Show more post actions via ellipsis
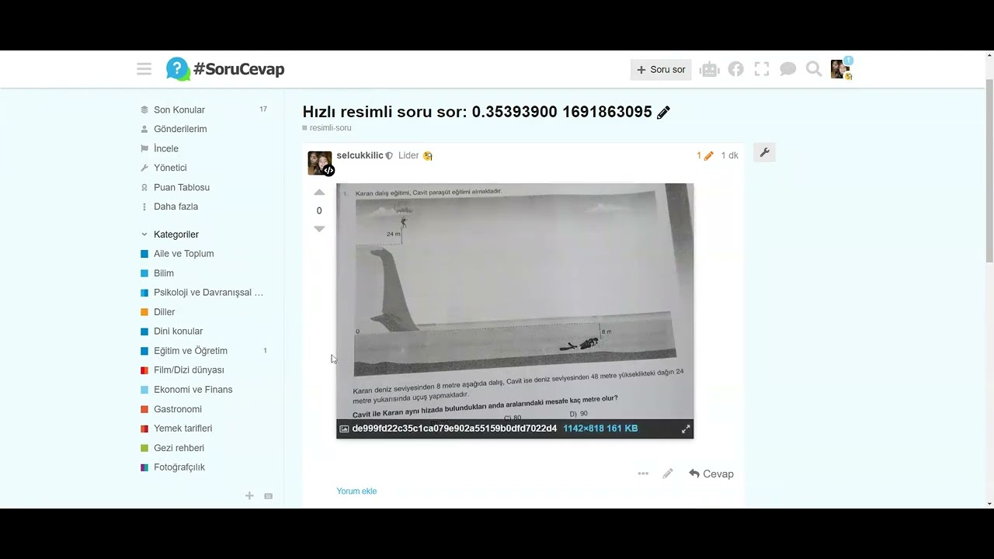The height and width of the screenshot is (559, 994). click(643, 474)
